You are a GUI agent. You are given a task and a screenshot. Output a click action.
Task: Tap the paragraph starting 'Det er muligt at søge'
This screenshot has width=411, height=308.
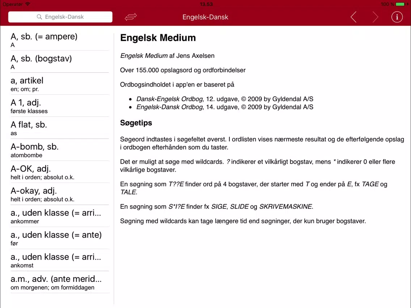point(258,166)
